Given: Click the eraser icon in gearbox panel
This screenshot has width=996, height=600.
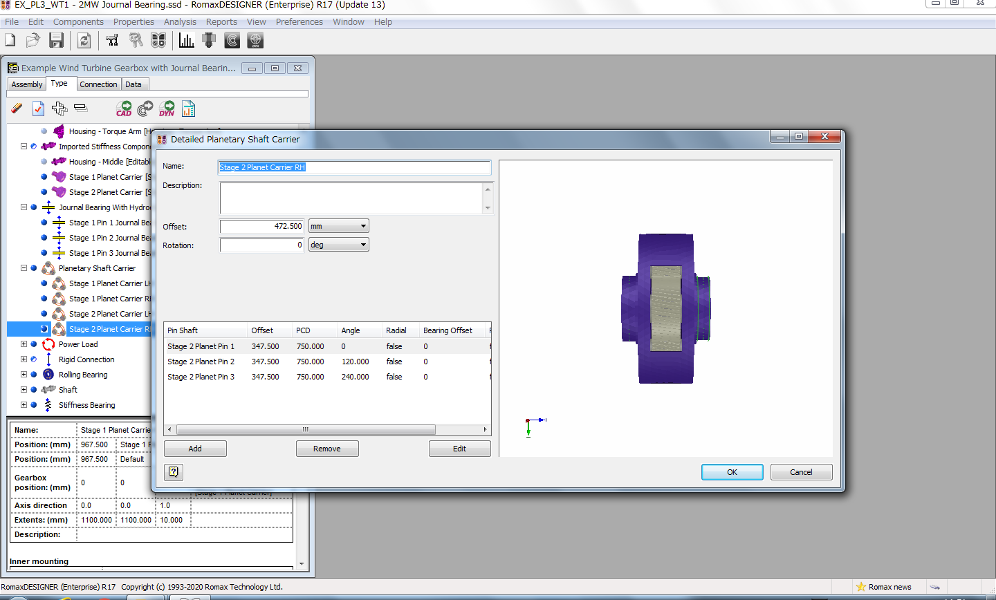Looking at the screenshot, I should pos(17,109).
